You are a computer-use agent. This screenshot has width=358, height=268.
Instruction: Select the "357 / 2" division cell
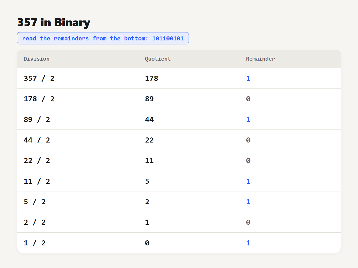39,78
